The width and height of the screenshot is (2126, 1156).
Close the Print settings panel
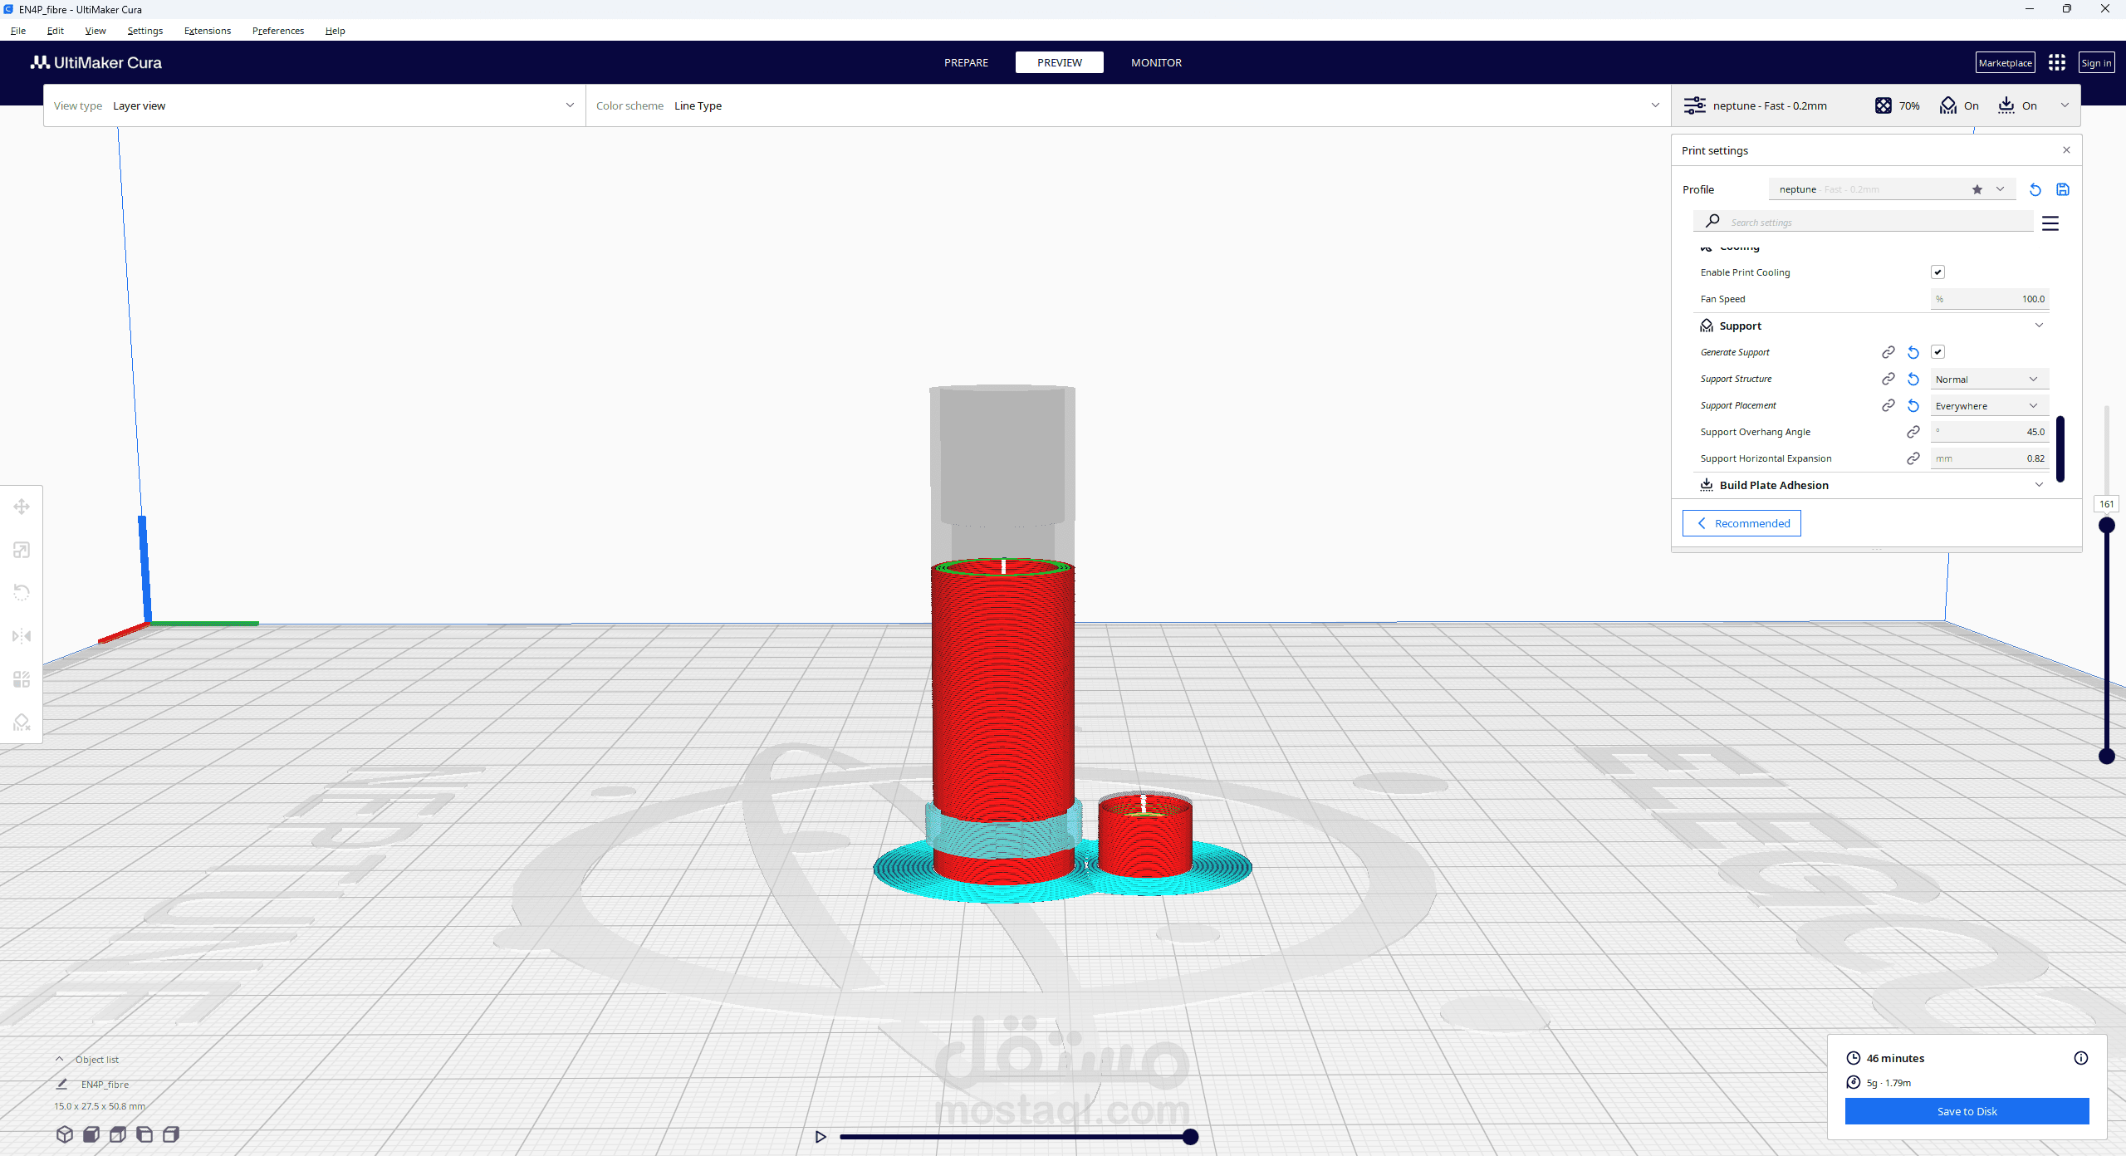click(2066, 150)
